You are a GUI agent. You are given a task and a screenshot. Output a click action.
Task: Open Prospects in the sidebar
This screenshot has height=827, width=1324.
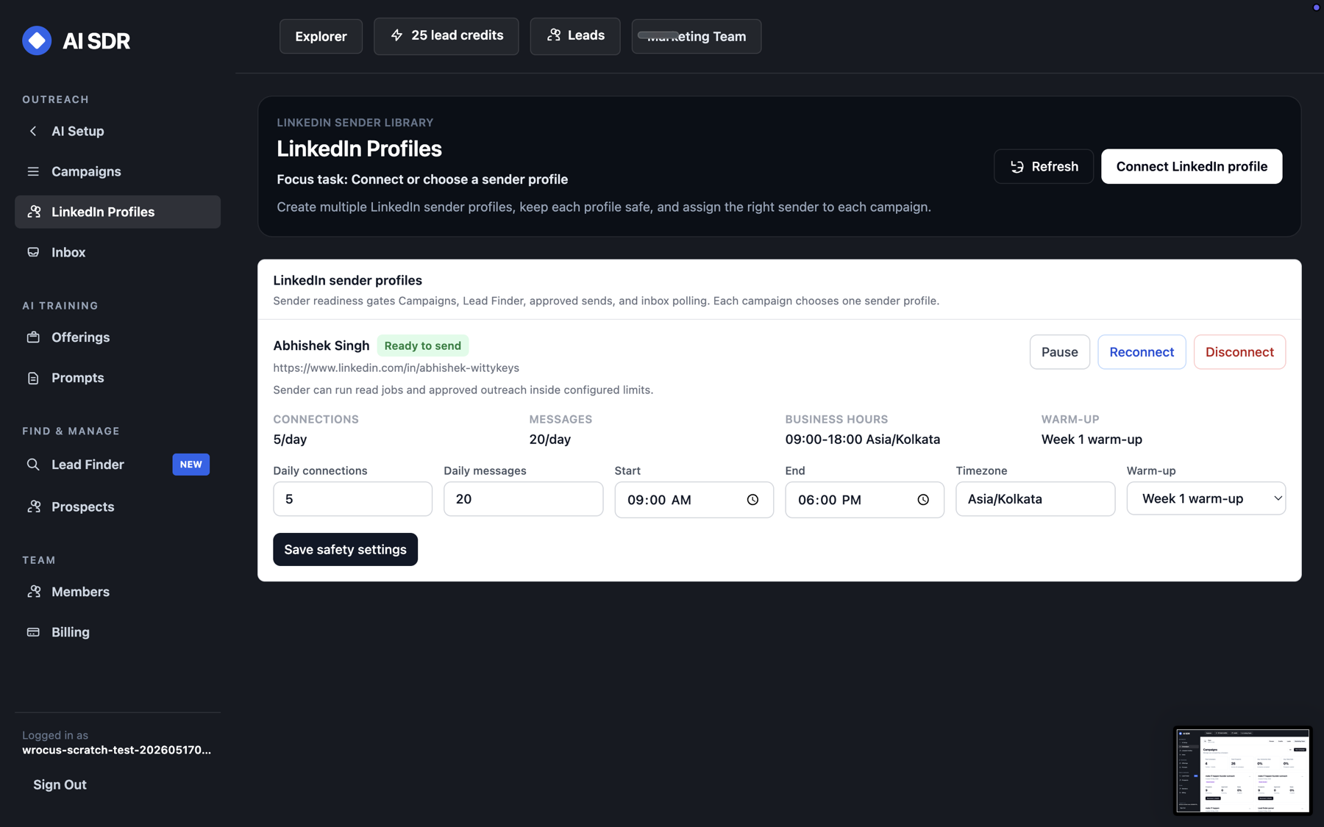[x=118, y=506]
